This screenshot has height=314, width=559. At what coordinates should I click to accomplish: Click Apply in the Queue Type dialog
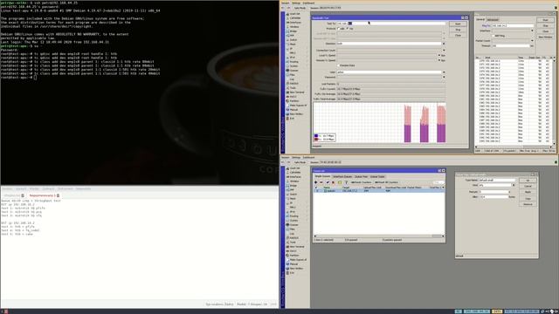pyautogui.click(x=528, y=192)
